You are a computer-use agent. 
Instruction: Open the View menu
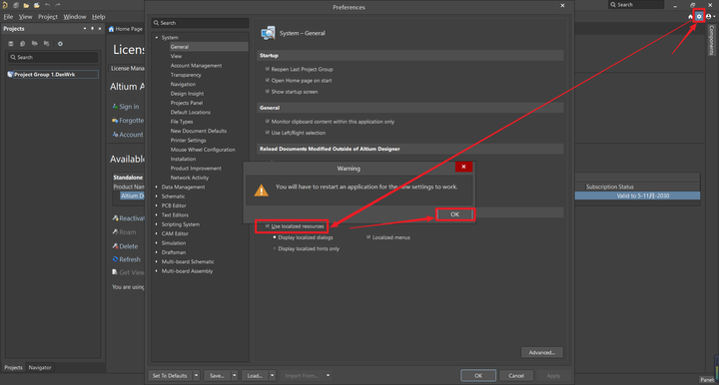[25, 17]
